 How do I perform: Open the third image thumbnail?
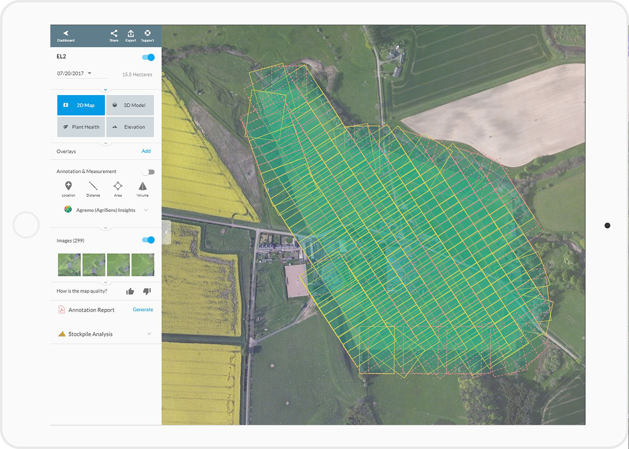[118, 265]
